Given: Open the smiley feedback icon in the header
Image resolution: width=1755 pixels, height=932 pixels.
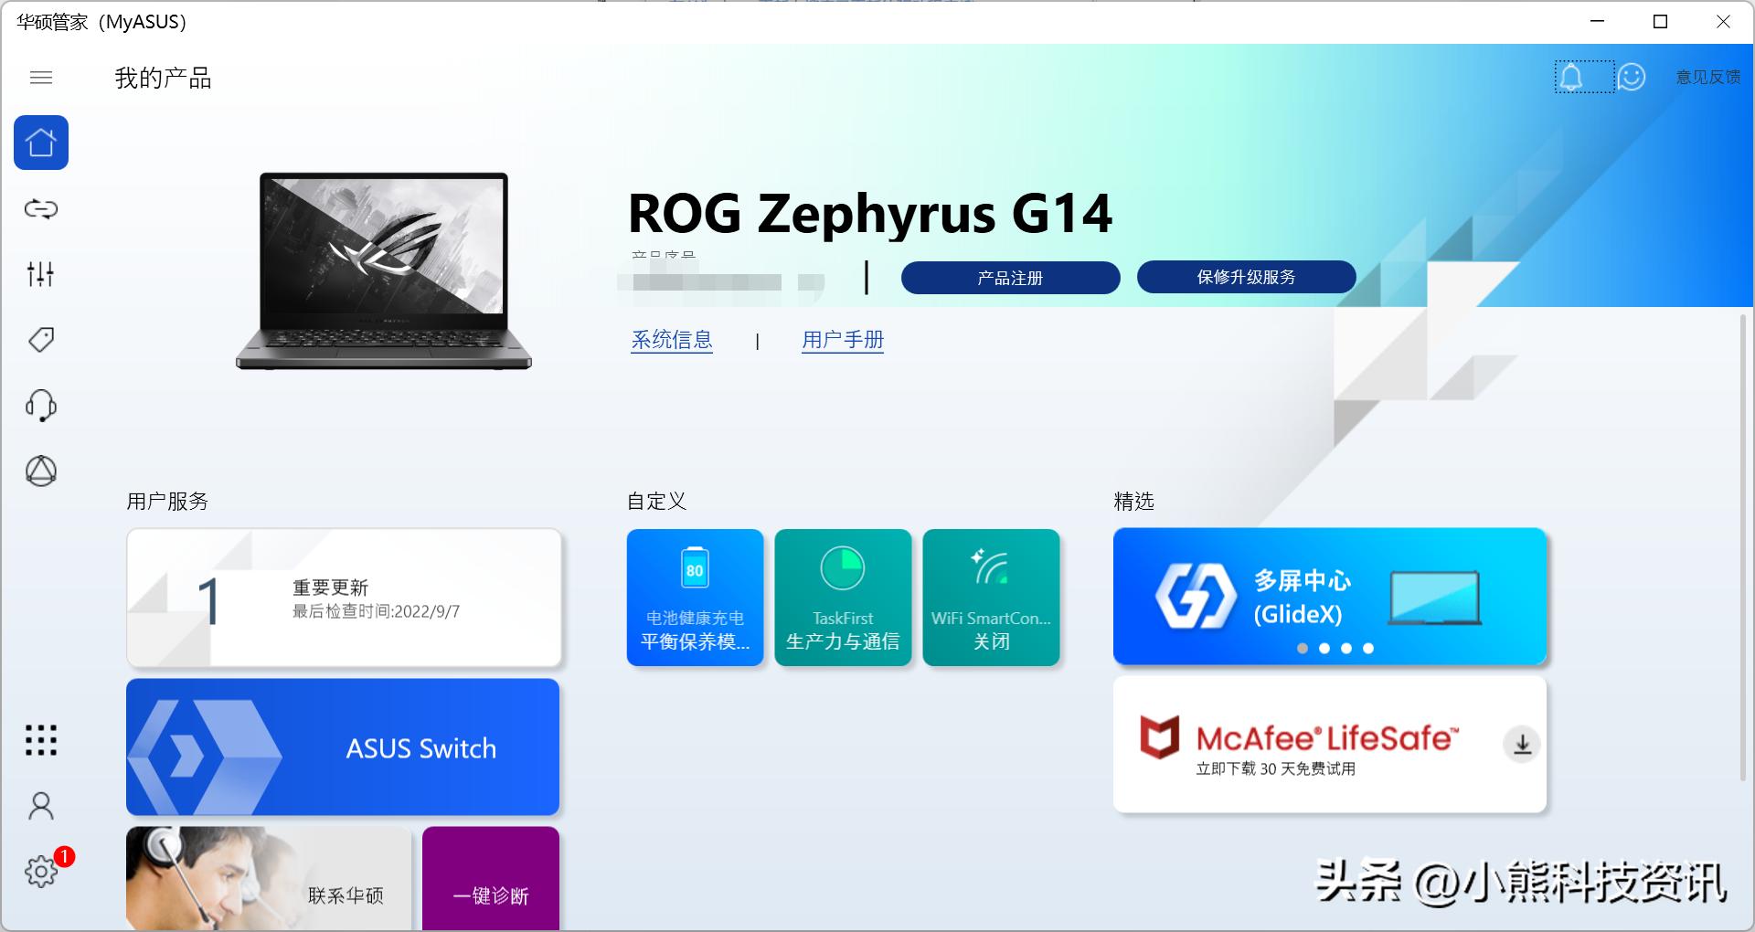Looking at the screenshot, I should click(x=1631, y=78).
